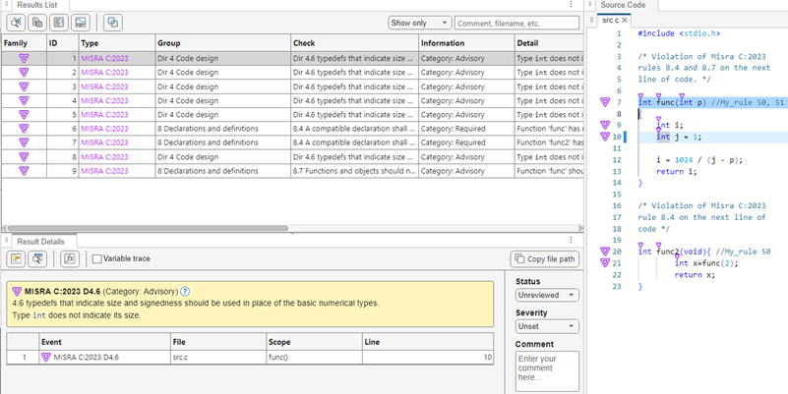Click the purple marker beside source line 7
The height and width of the screenshot is (394, 788).
pyautogui.click(x=605, y=102)
